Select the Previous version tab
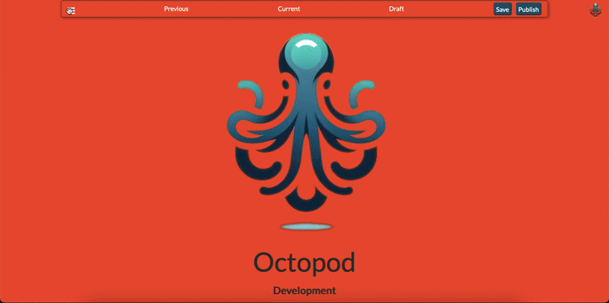This screenshot has height=303, width=609. click(176, 9)
